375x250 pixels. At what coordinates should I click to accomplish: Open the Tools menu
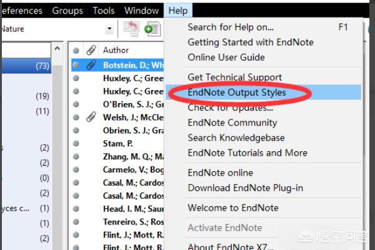(x=104, y=11)
